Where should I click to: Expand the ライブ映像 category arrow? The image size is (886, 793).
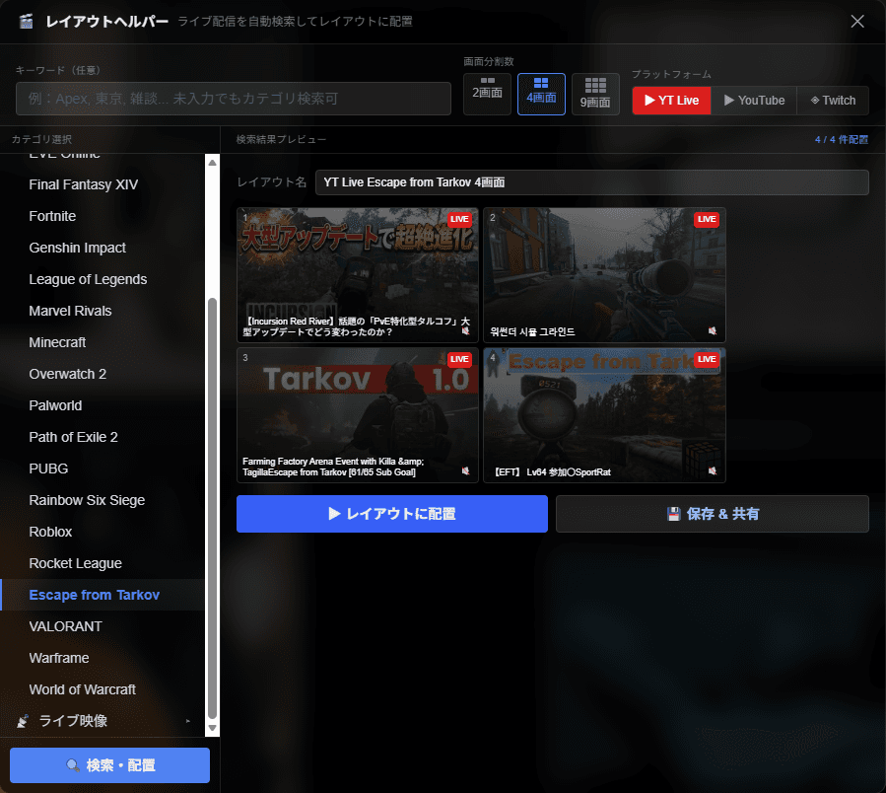pyautogui.click(x=188, y=721)
